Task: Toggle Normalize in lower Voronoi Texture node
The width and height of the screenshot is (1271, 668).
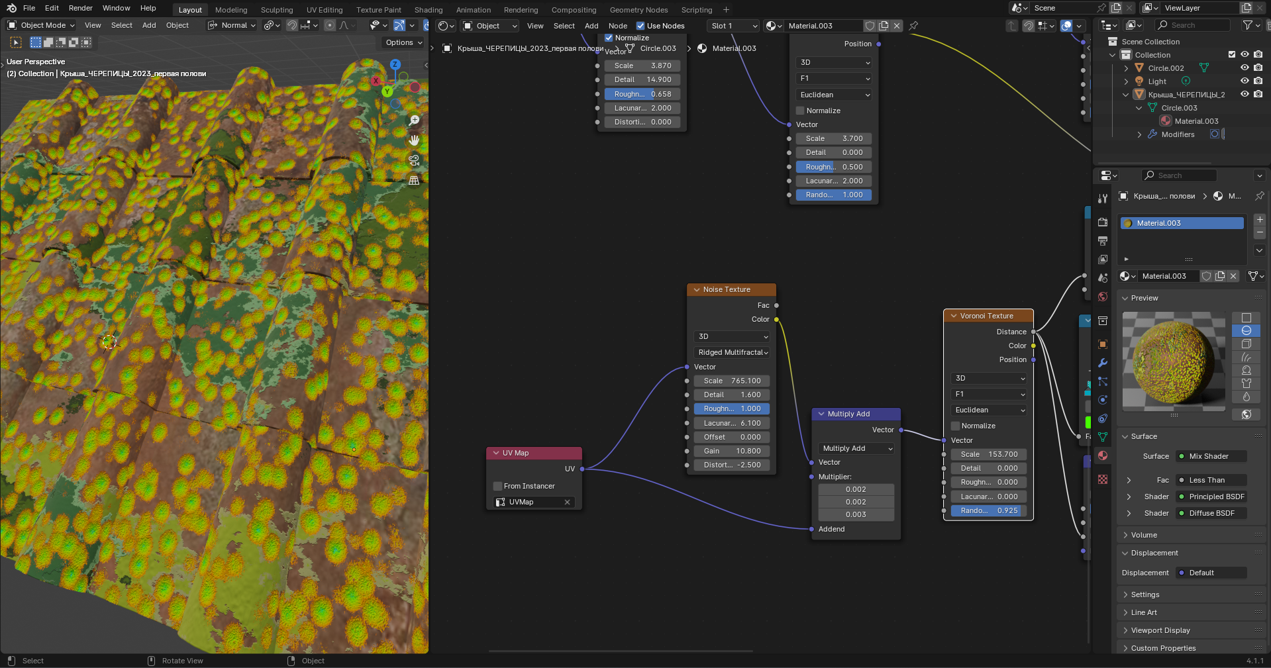Action: coord(956,426)
